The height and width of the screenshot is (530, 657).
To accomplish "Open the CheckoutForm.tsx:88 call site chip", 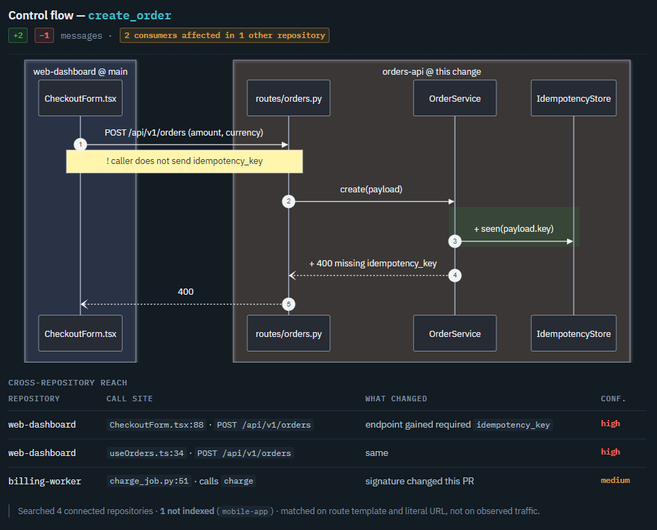I will click(156, 425).
